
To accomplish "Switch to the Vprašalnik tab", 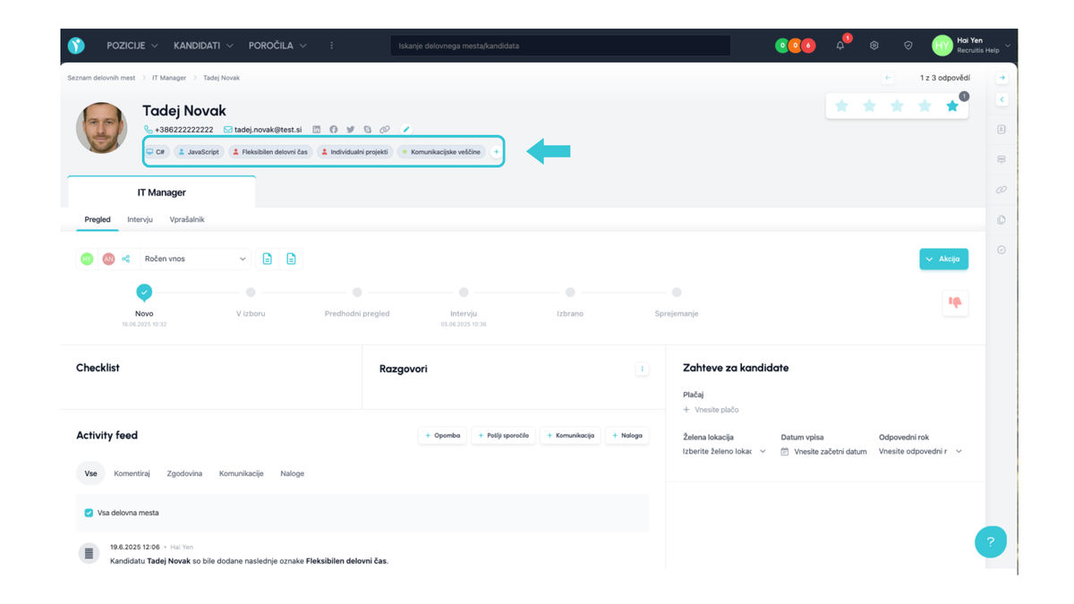I will 187,219.
